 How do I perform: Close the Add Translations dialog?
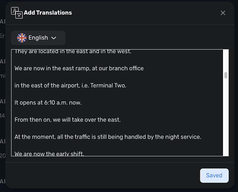(223, 13)
